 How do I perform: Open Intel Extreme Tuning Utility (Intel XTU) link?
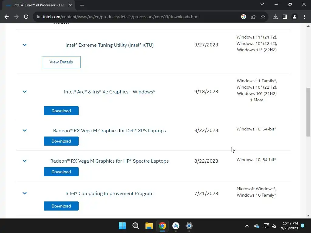(109, 45)
